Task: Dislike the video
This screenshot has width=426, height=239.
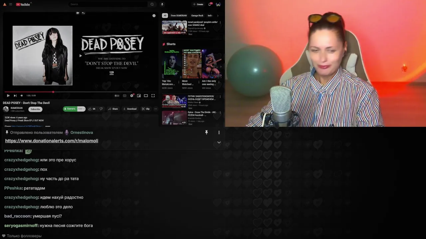Action: (x=101, y=109)
